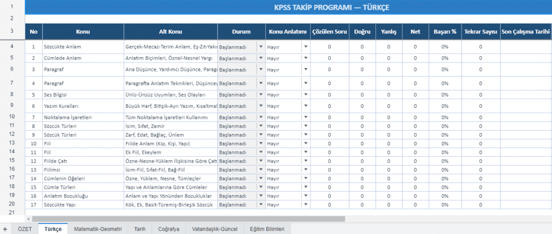Select the Vatandaşlık-Güncel sheet tab
The image size is (552, 234).
pos(215,229)
